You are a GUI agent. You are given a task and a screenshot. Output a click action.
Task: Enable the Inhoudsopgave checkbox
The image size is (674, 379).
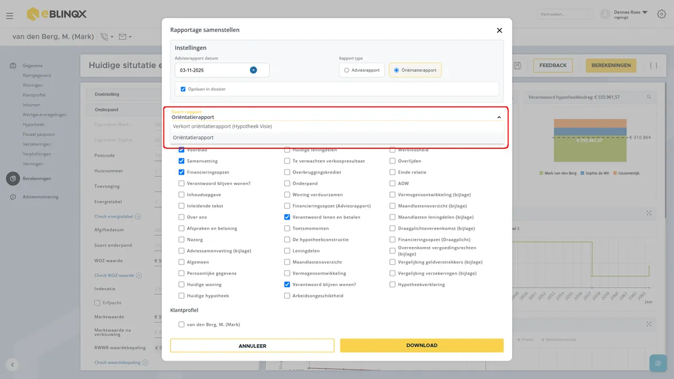(181, 195)
